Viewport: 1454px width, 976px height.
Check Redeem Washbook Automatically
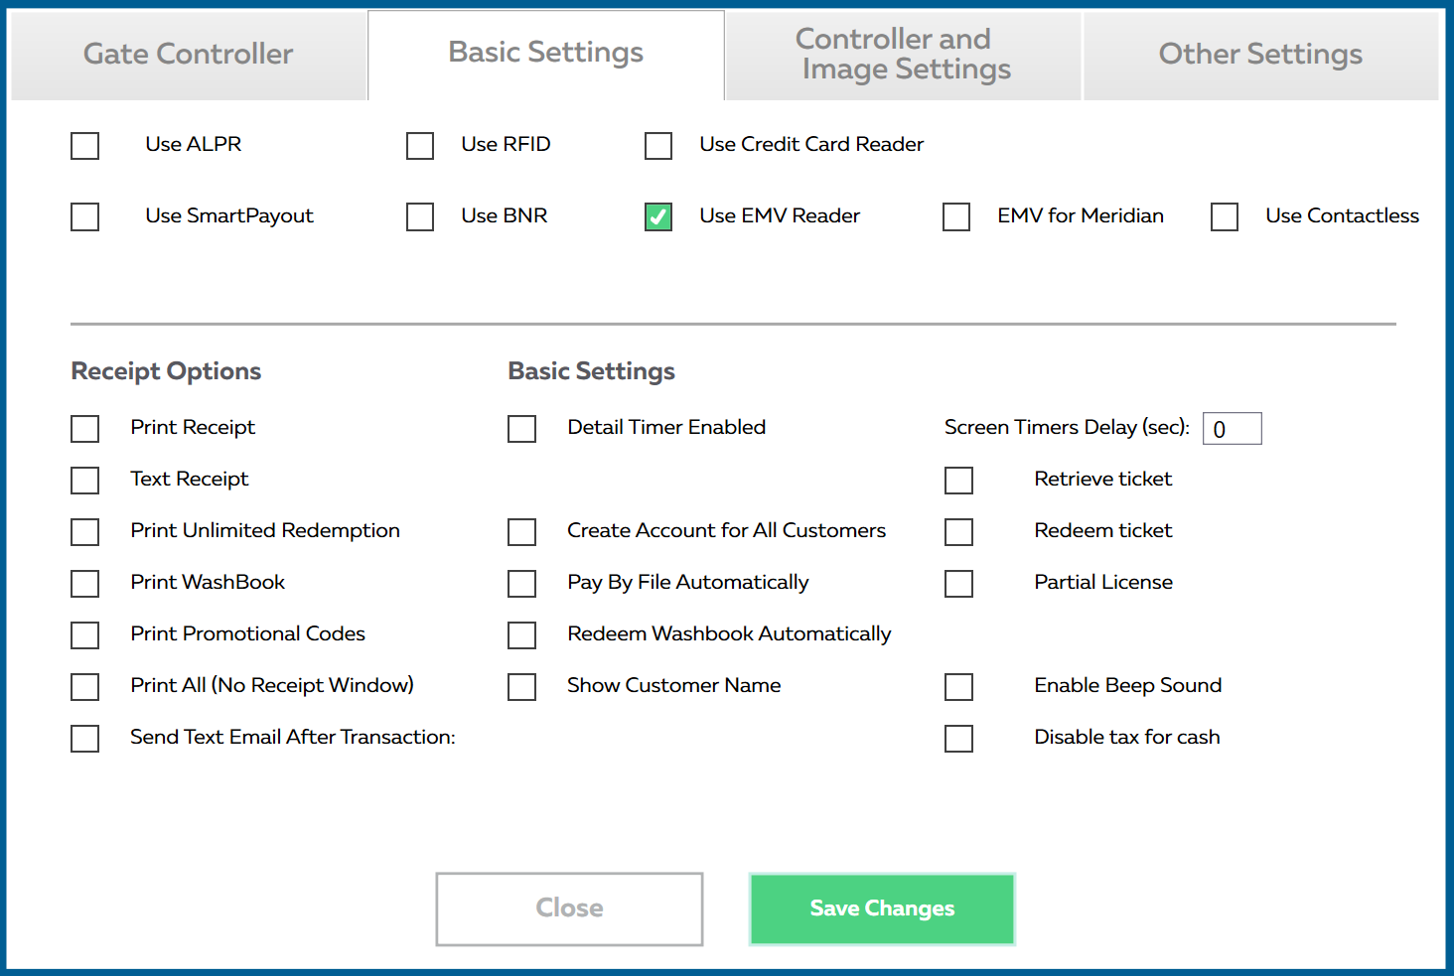tap(521, 635)
